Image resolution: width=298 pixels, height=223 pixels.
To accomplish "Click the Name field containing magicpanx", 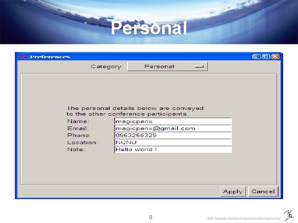I will point(173,121).
